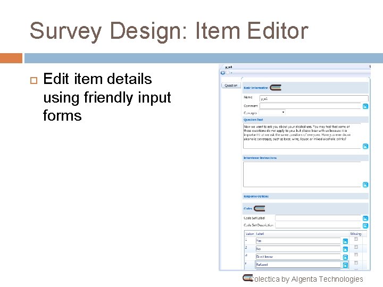Toggle Missing checkbox for Yes code
Image resolution: width=383 pixels, height=287 pixels.
click(x=356, y=239)
